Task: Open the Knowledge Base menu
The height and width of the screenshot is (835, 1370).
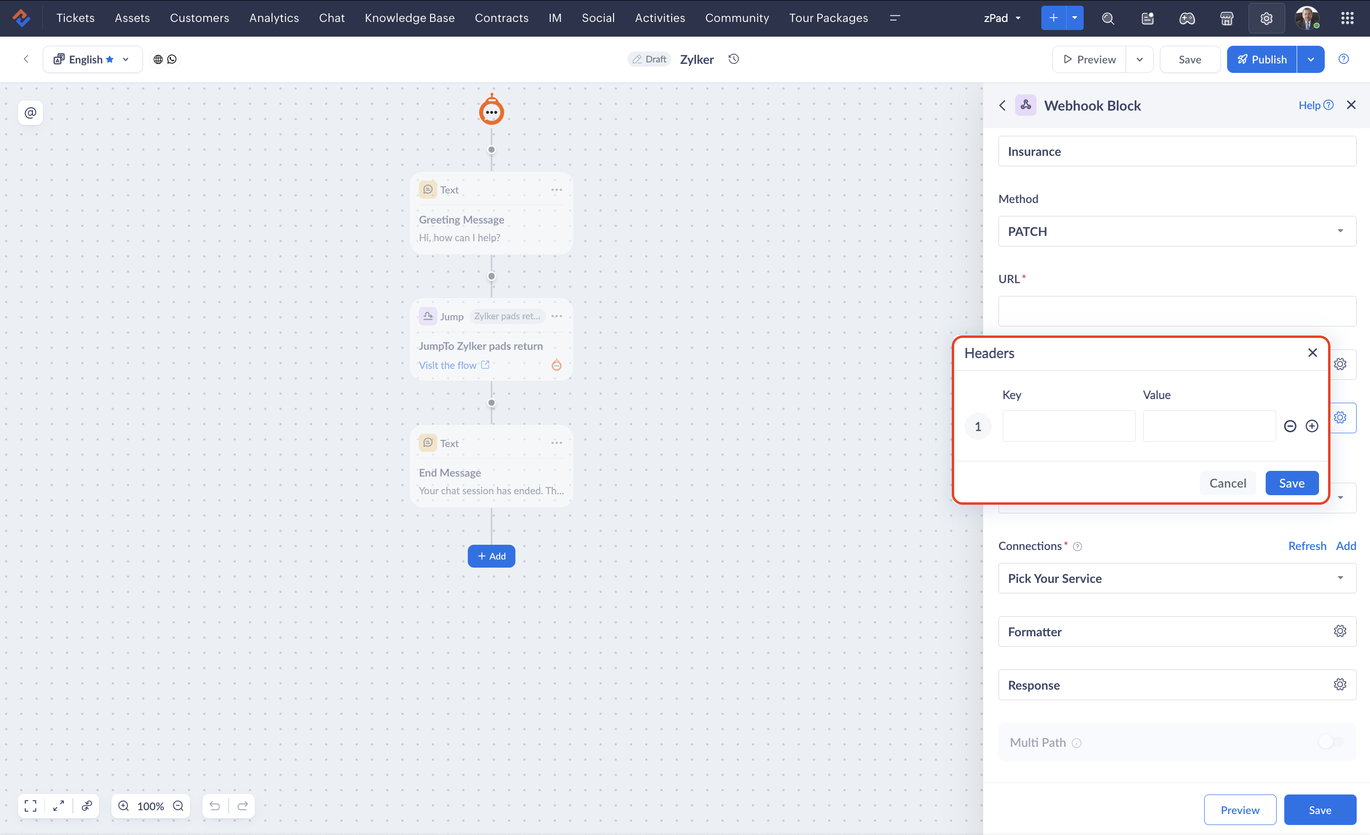Action: (x=409, y=18)
